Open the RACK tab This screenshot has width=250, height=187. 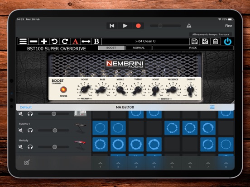[193, 48]
